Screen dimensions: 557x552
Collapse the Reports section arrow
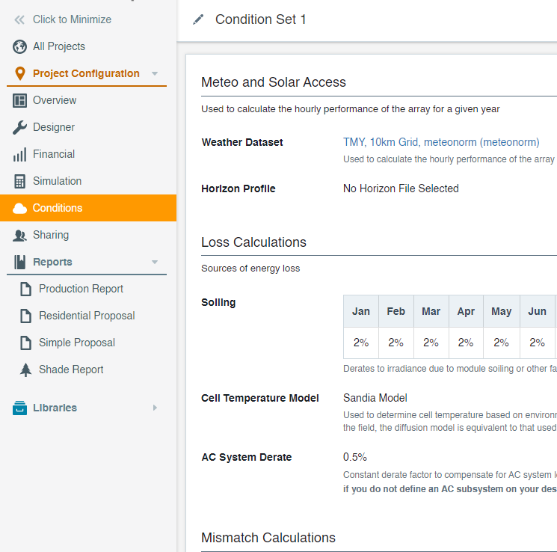(x=155, y=262)
